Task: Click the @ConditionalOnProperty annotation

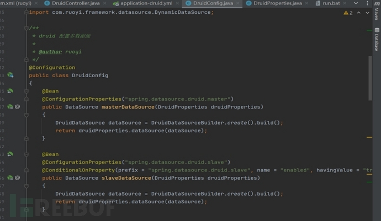Action: [x=78, y=170]
